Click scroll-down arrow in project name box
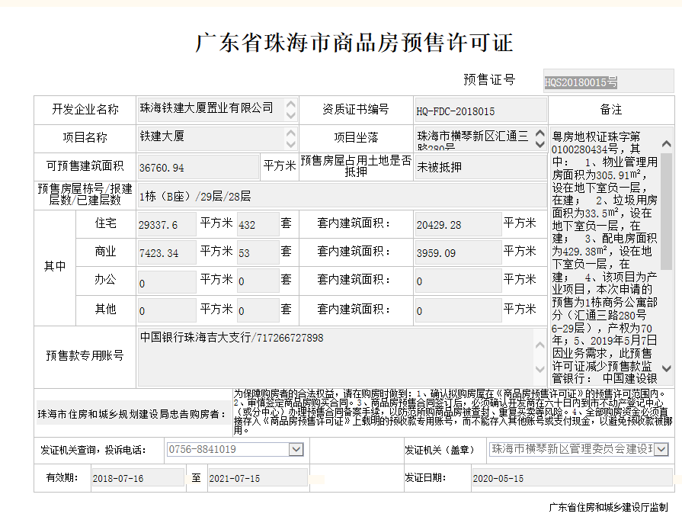This screenshot has width=682, height=520. 290,145
